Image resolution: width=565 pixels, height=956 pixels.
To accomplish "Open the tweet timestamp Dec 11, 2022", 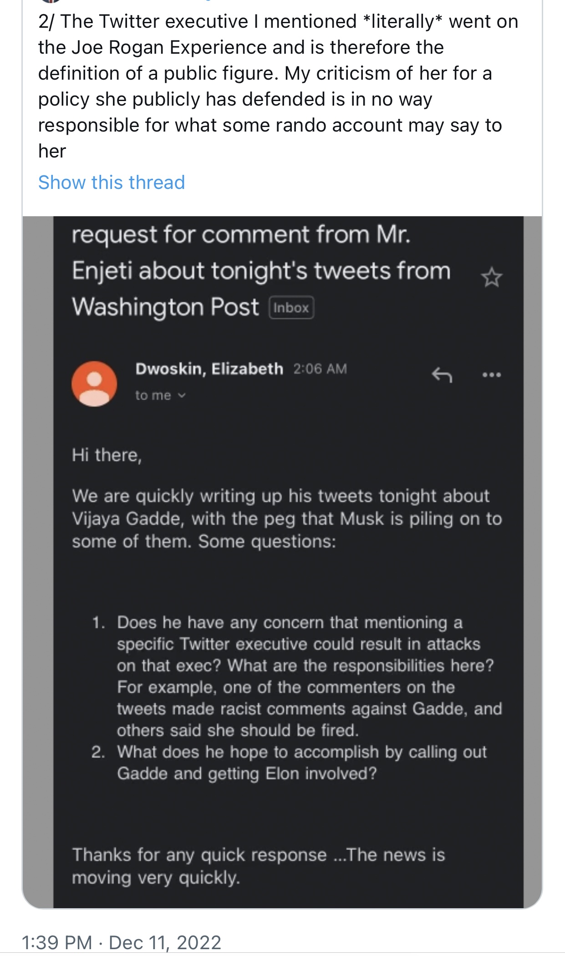I will (x=121, y=942).
